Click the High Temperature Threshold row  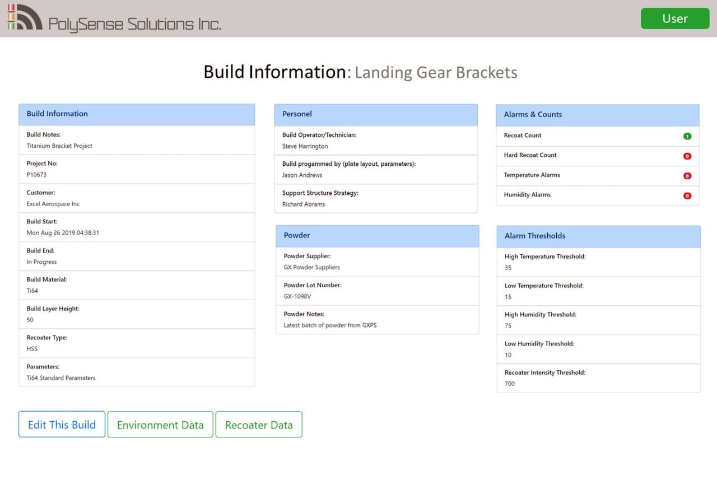(x=598, y=262)
